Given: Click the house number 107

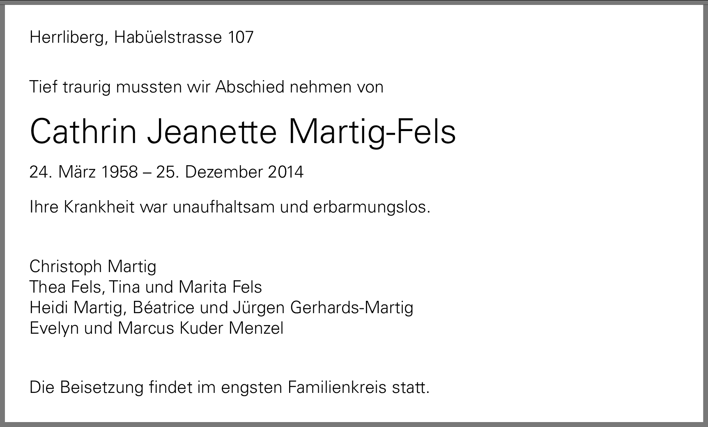Looking at the screenshot, I should [241, 37].
